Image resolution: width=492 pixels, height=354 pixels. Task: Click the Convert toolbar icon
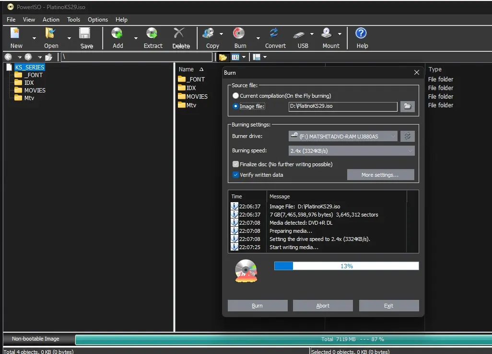click(x=274, y=33)
